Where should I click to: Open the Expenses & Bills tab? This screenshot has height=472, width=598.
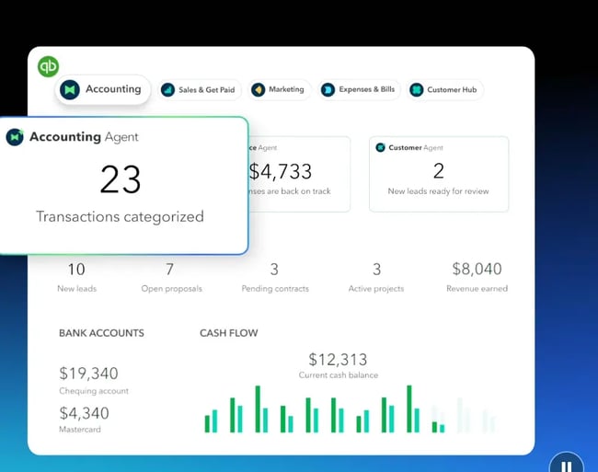359,89
